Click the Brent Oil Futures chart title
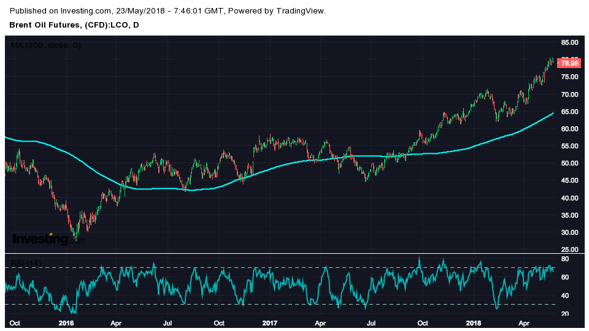This screenshot has width=589, height=331. [x=74, y=25]
